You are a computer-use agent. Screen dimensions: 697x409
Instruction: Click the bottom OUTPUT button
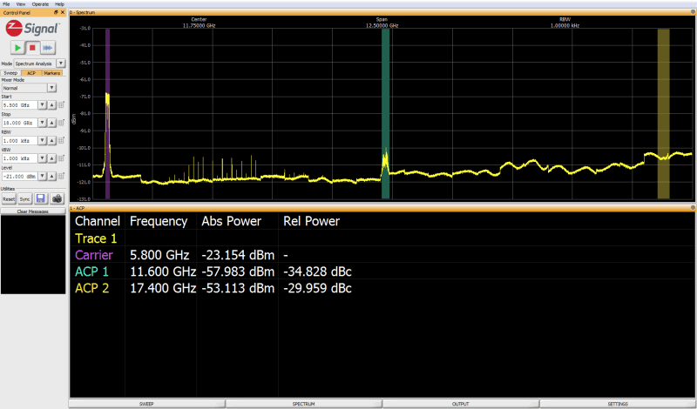click(x=461, y=404)
